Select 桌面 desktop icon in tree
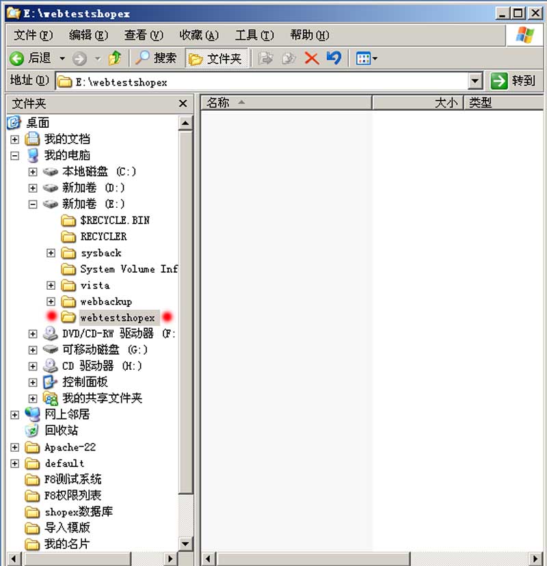 [14, 123]
